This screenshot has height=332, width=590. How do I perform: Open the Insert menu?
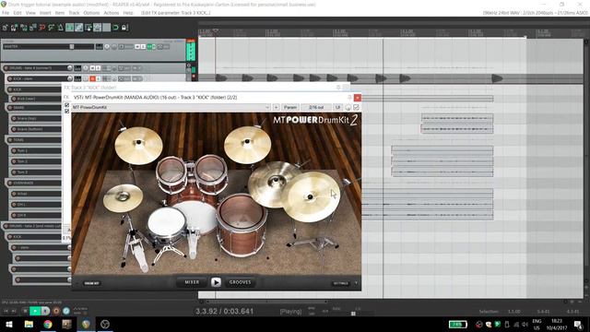tap(45, 13)
